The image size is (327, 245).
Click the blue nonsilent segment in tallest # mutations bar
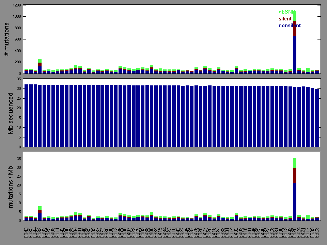(x=295, y=54)
